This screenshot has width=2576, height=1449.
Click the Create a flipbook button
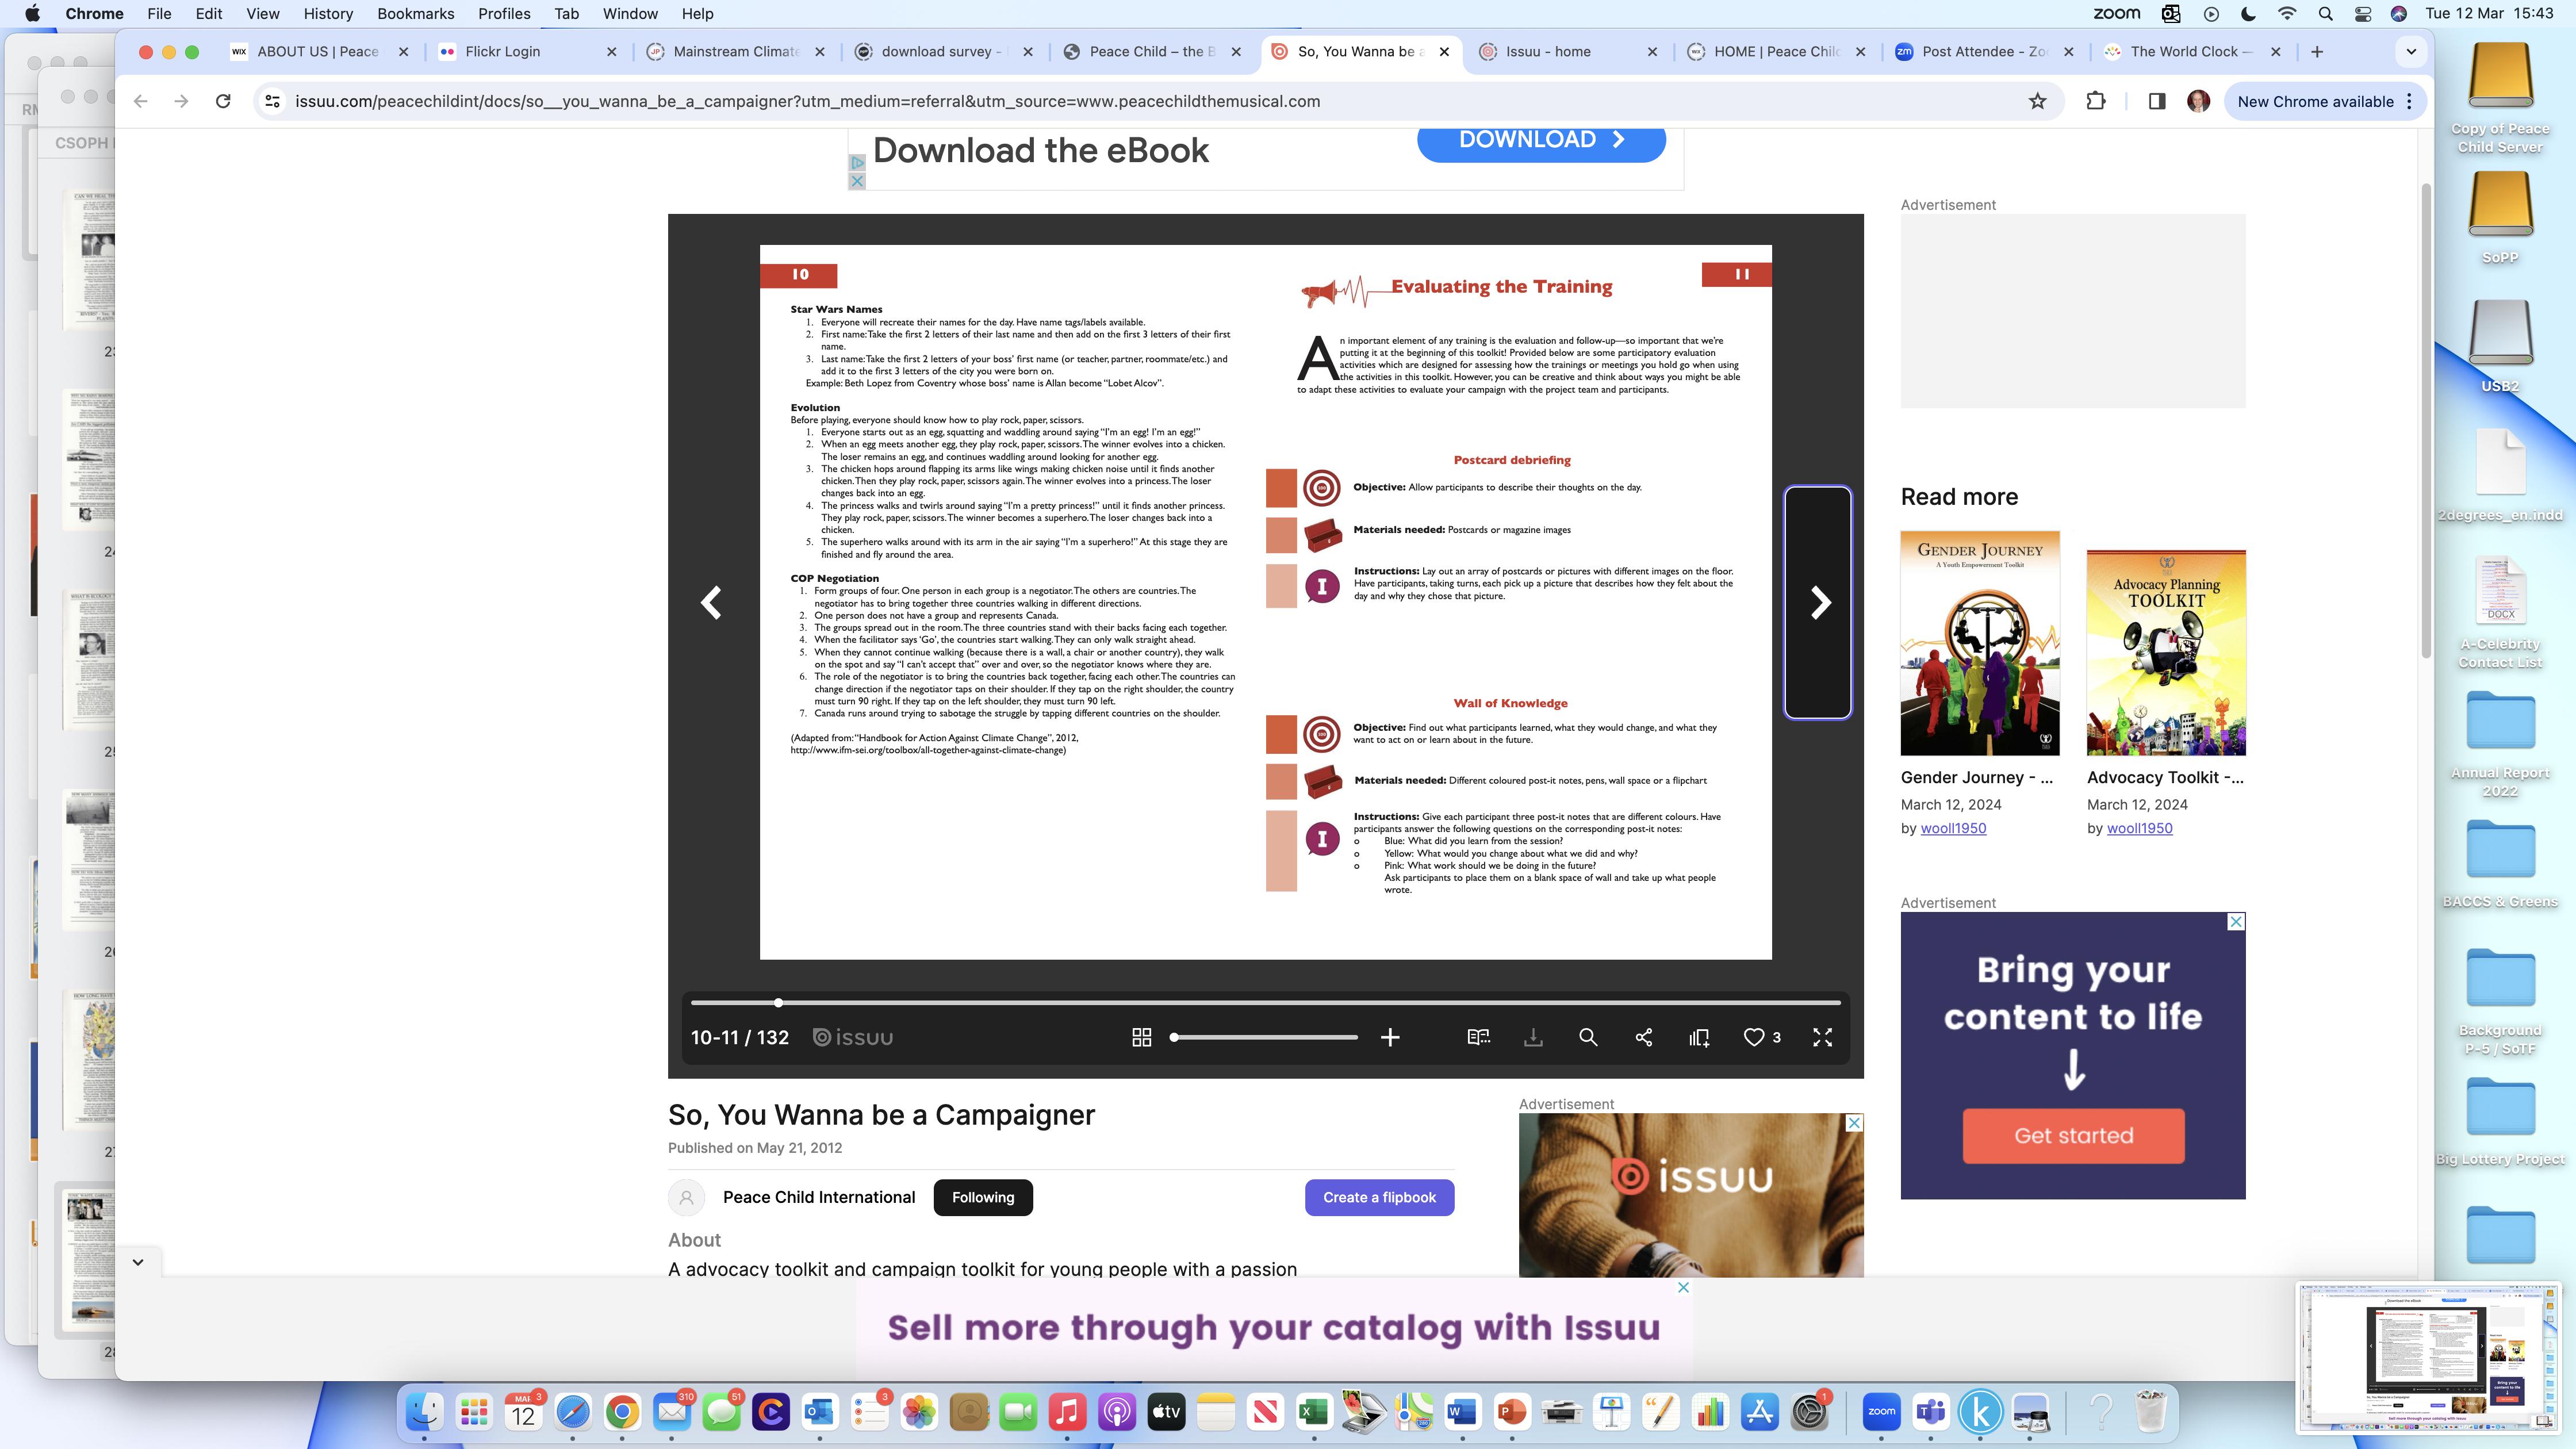1379,1197
